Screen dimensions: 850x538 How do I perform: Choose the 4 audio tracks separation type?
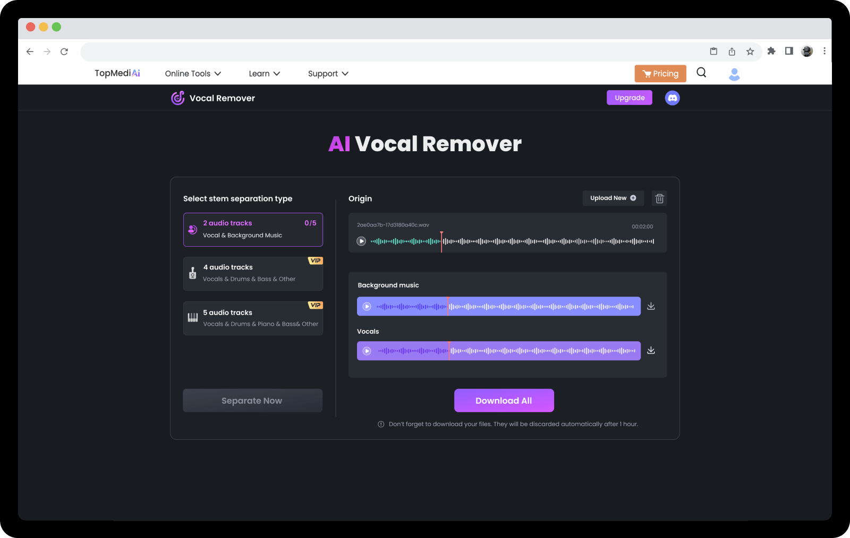pyautogui.click(x=253, y=274)
